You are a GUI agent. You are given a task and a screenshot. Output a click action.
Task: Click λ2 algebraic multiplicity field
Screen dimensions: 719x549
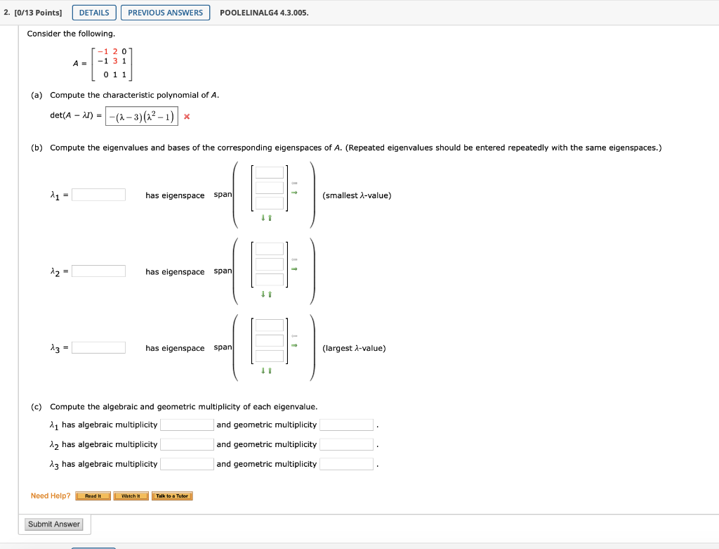[187, 444]
